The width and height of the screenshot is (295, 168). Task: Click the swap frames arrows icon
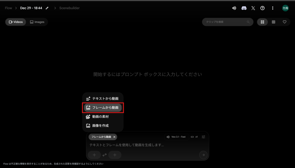(105, 155)
